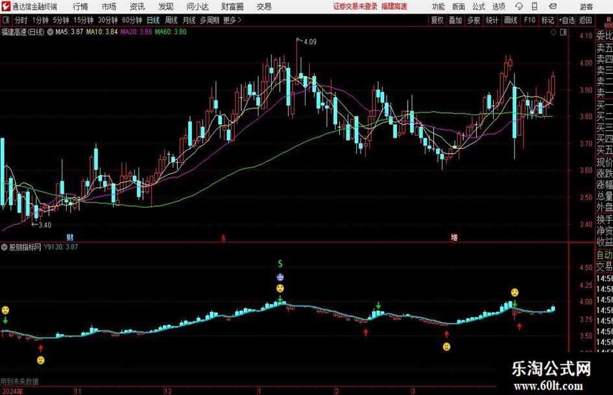613x395 pixels.
Task: Click the 财 event marker on timeline
Action: coord(69,237)
